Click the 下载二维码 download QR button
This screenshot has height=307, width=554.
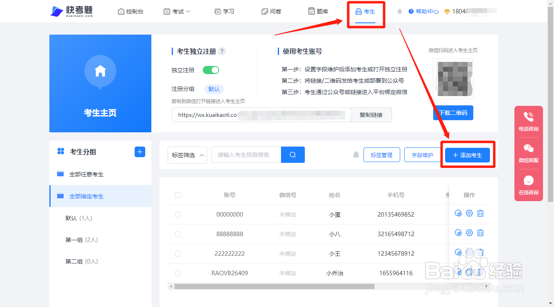click(453, 113)
